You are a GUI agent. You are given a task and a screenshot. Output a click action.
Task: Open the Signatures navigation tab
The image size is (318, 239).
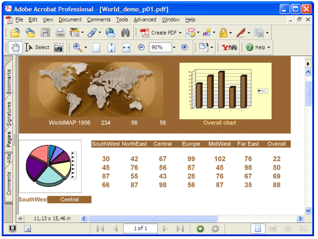click(9, 114)
